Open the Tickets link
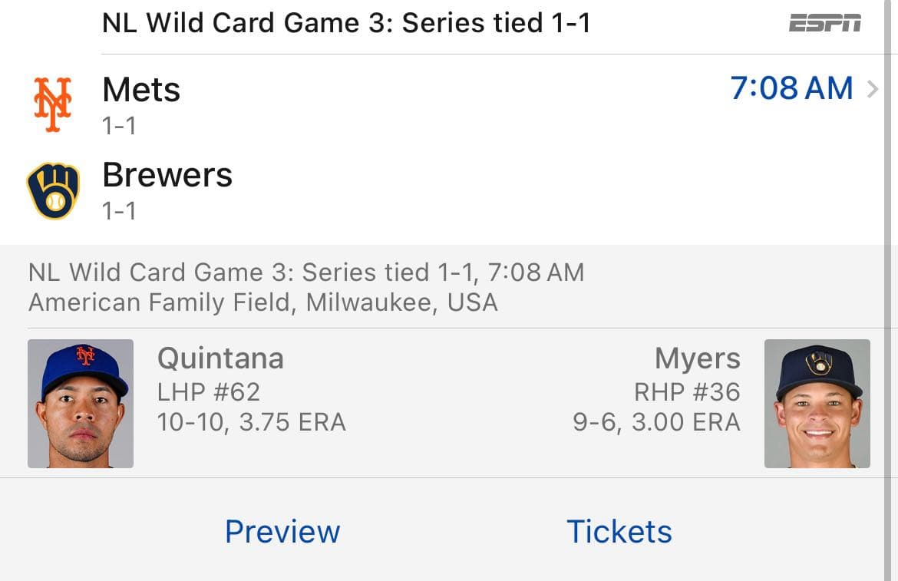Viewport: 898px width, 581px height. point(619,531)
